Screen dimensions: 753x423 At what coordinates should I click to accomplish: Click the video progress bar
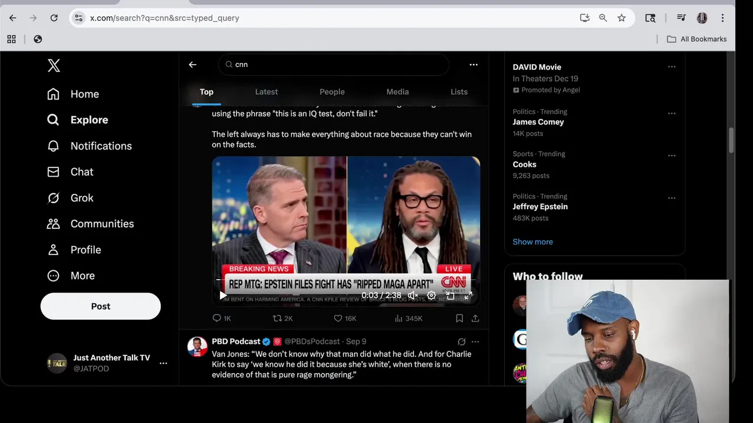click(346, 281)
